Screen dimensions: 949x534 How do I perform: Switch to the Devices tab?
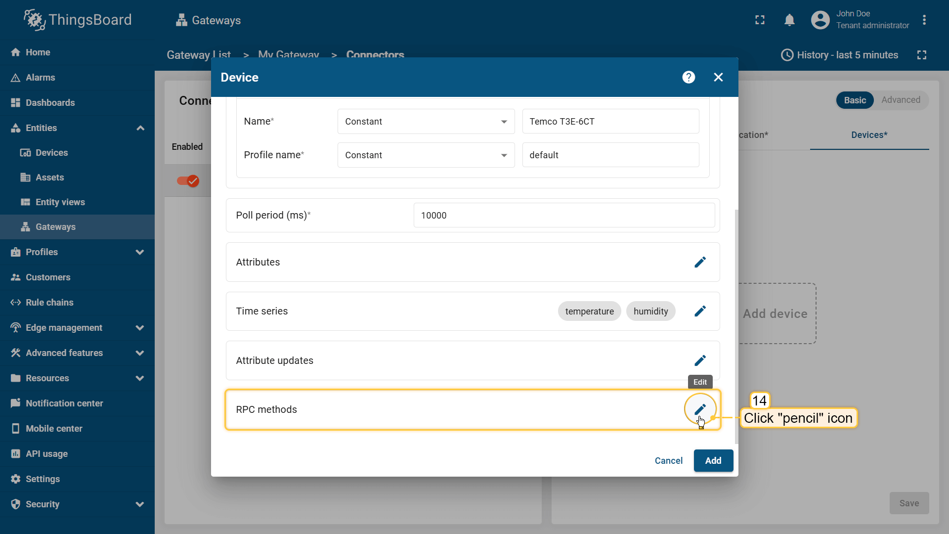click(x=869, y=135)
